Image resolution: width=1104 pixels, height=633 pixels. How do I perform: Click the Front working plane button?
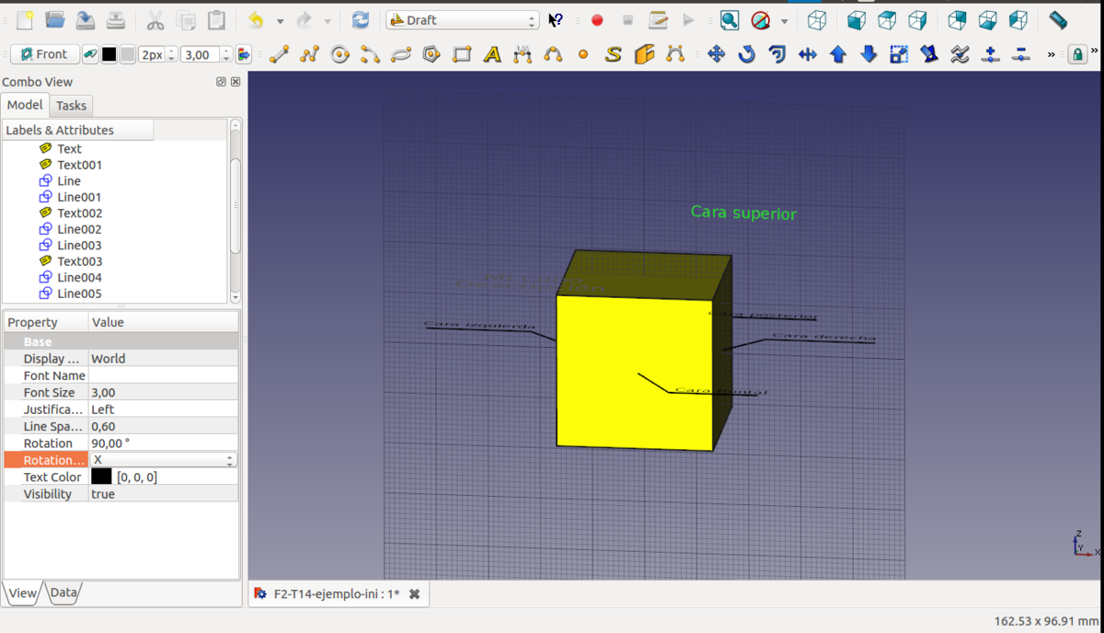(44, 55)
